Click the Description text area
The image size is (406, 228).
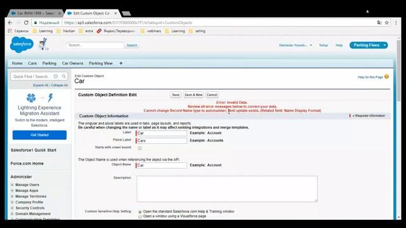227,189
